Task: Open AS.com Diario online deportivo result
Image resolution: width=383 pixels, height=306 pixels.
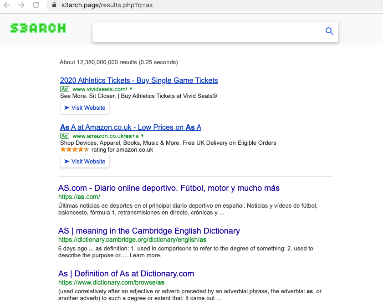Action: coord(169,188)
